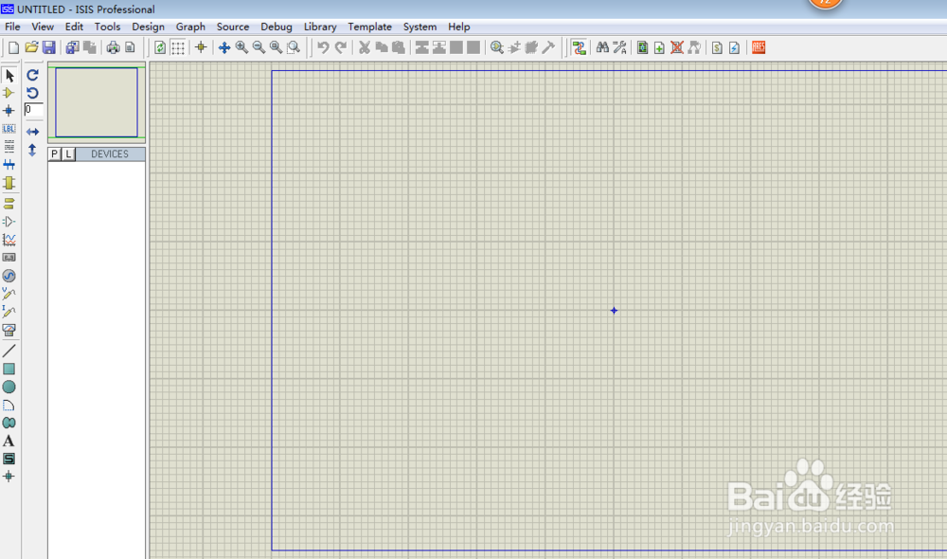This screenshot has width=947, height=559.
Task: Open the Template menu
Action: 369,27
